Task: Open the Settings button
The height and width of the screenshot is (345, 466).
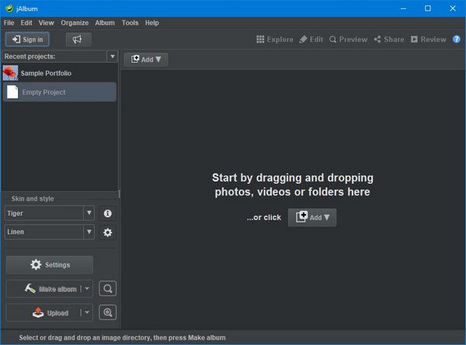Action: pos(50,264)
